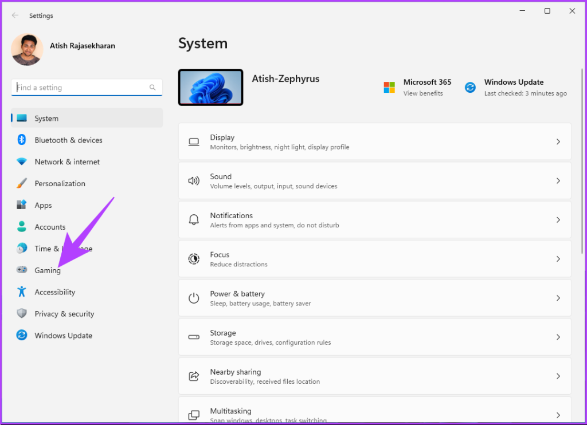Expand Storage row chevron arrow
Screen dimensions: 587x425
point(558,337)
